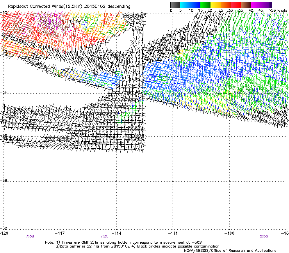Click the orange 25-30 knots legend segment
The height and width of the screenshot is (253, 289).
click(x=226, y=5)
